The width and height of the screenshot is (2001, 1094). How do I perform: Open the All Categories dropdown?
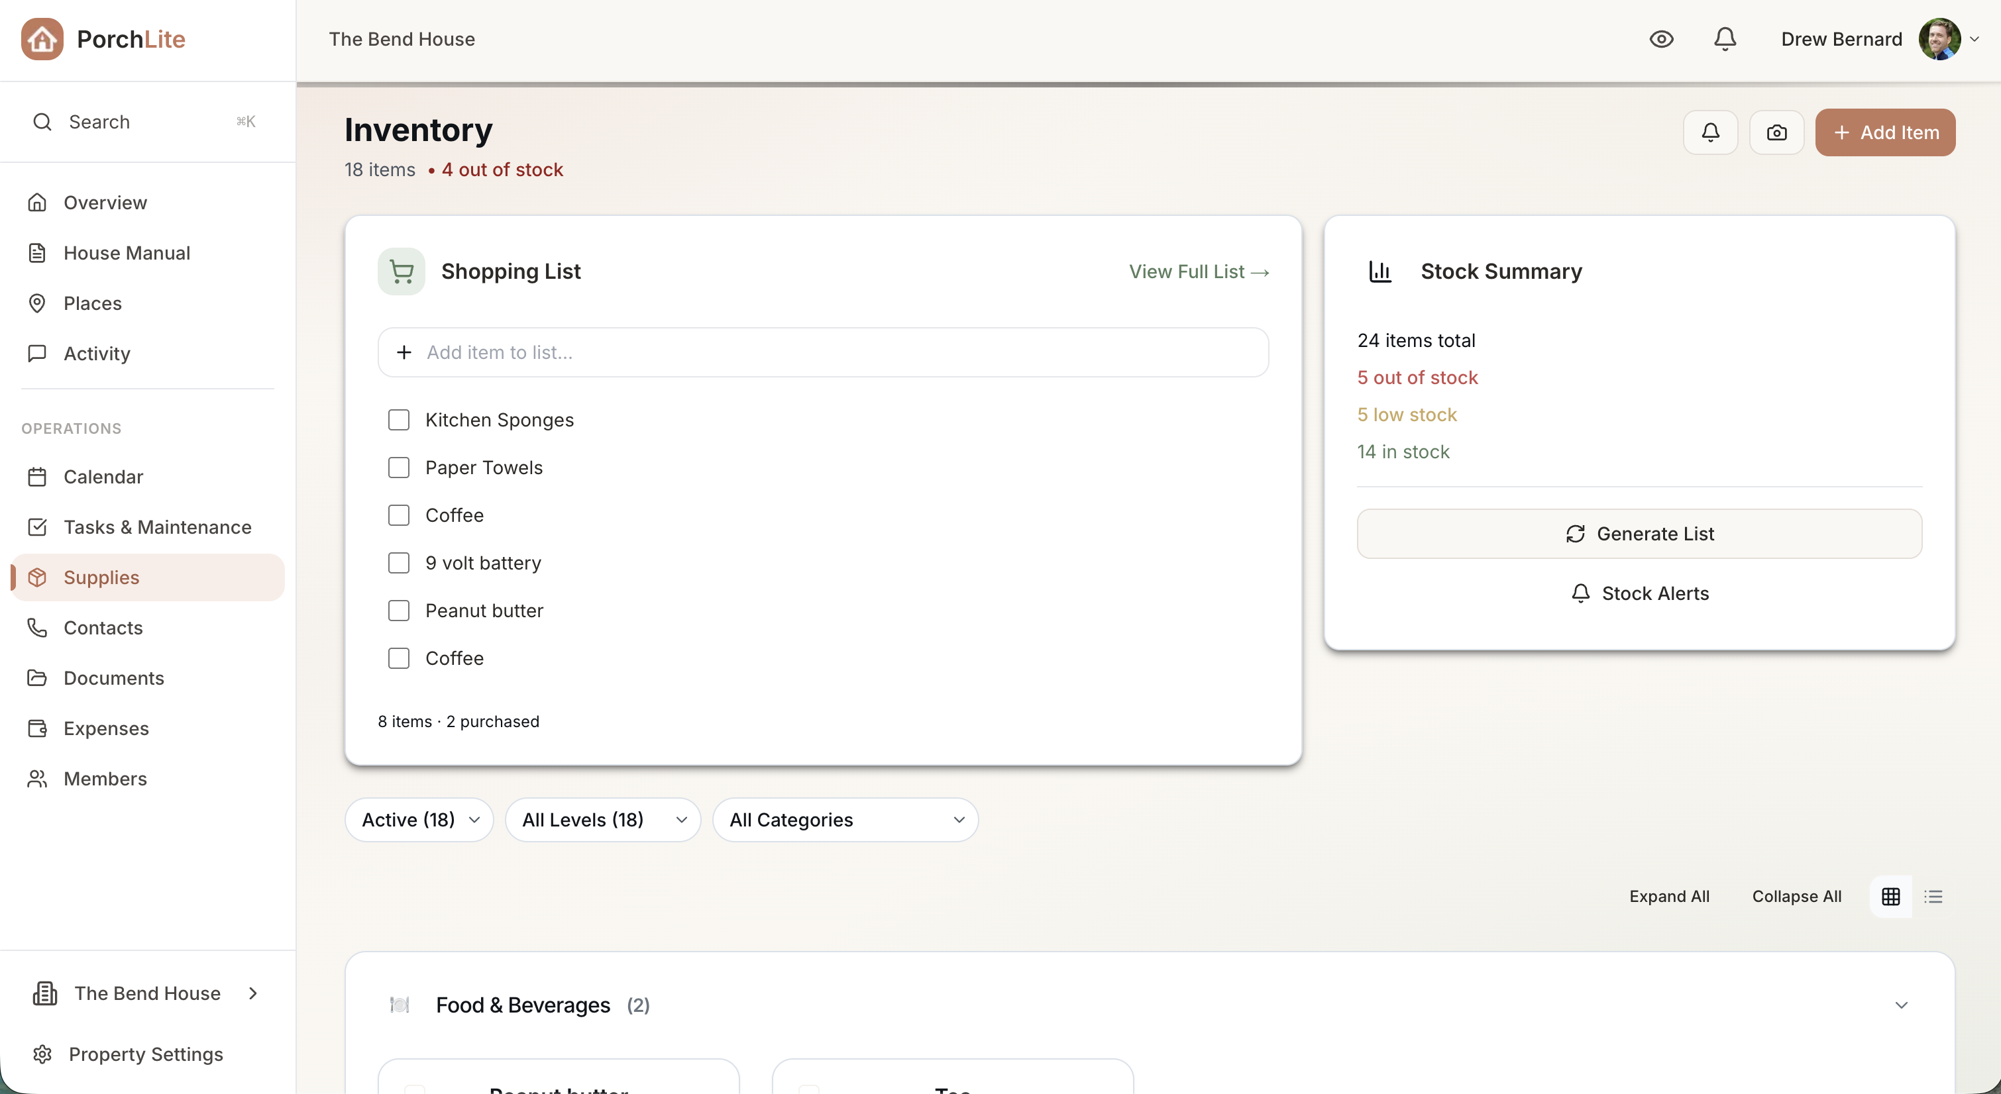[845, 820]
